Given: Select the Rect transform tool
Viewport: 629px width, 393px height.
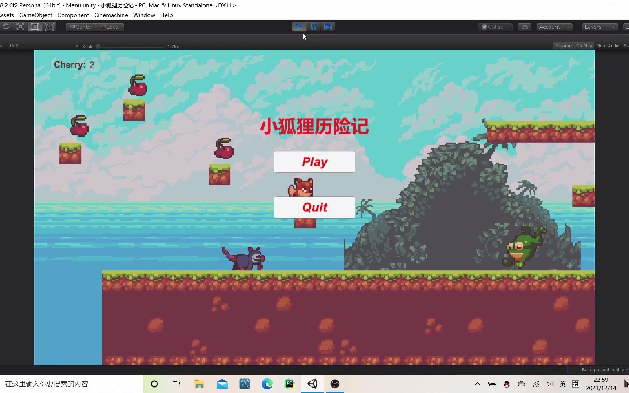Looking at the screenshot, I should (35, 27).
